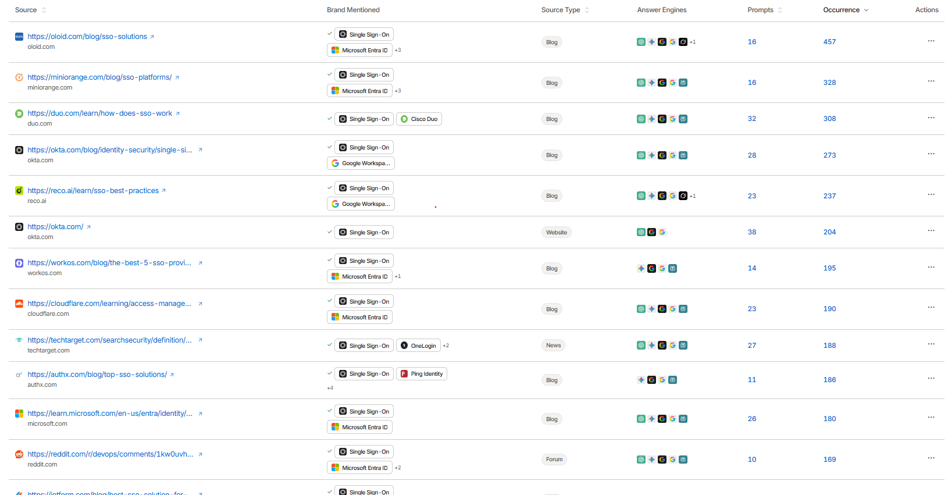Click the reco.ai favicon
Image resolution: width=948 pixels, height=495 pixels.
[x=19, y=191]
